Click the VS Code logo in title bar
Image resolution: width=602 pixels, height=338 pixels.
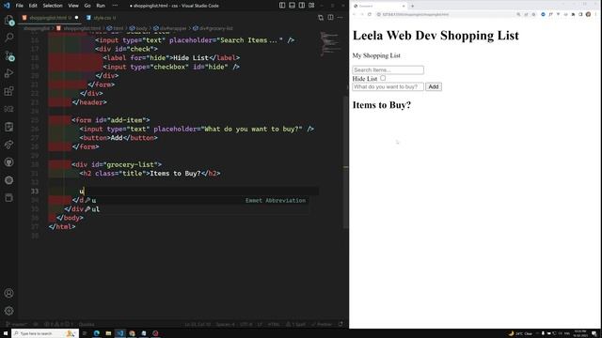[7, 6]
